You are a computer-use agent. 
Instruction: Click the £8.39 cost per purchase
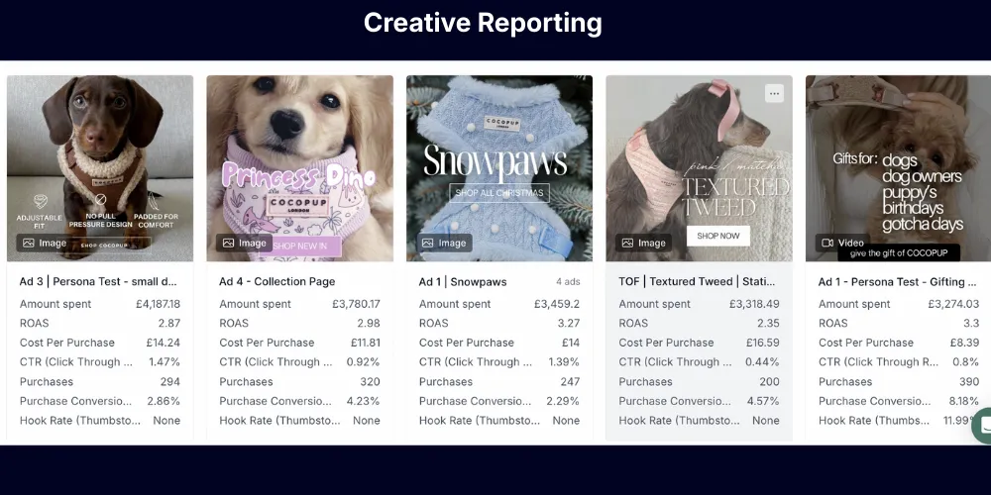tap(964, 343)
